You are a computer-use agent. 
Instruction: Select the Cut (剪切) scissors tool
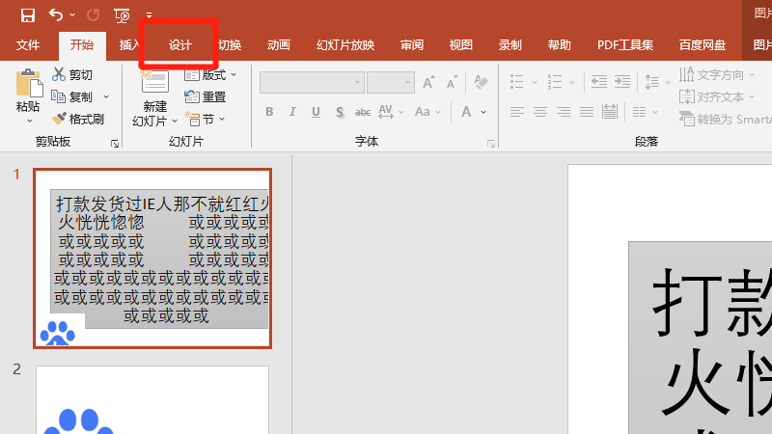point(72,74)
